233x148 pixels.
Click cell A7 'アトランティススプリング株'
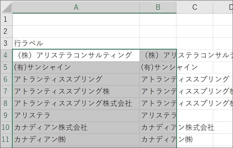point(76,92)
